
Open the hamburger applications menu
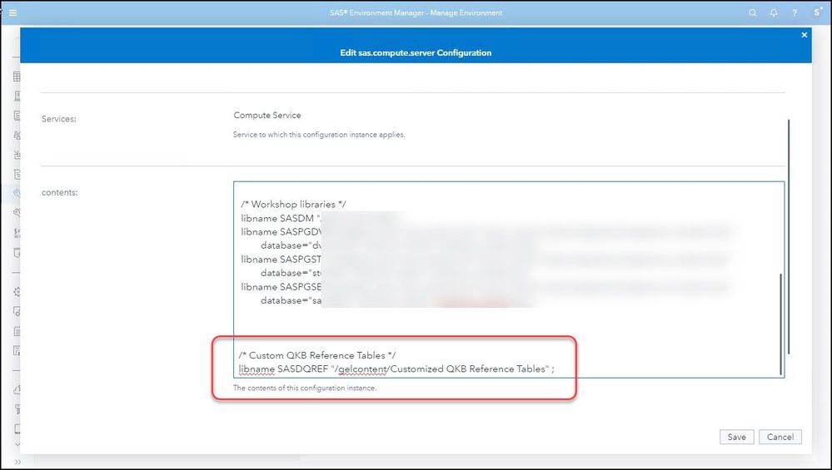tap(12, 12)
